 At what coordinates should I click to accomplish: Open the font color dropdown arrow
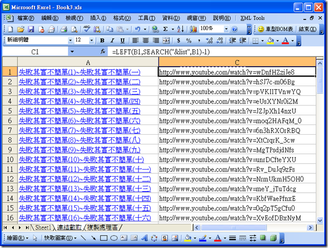[x=293, y=40]
